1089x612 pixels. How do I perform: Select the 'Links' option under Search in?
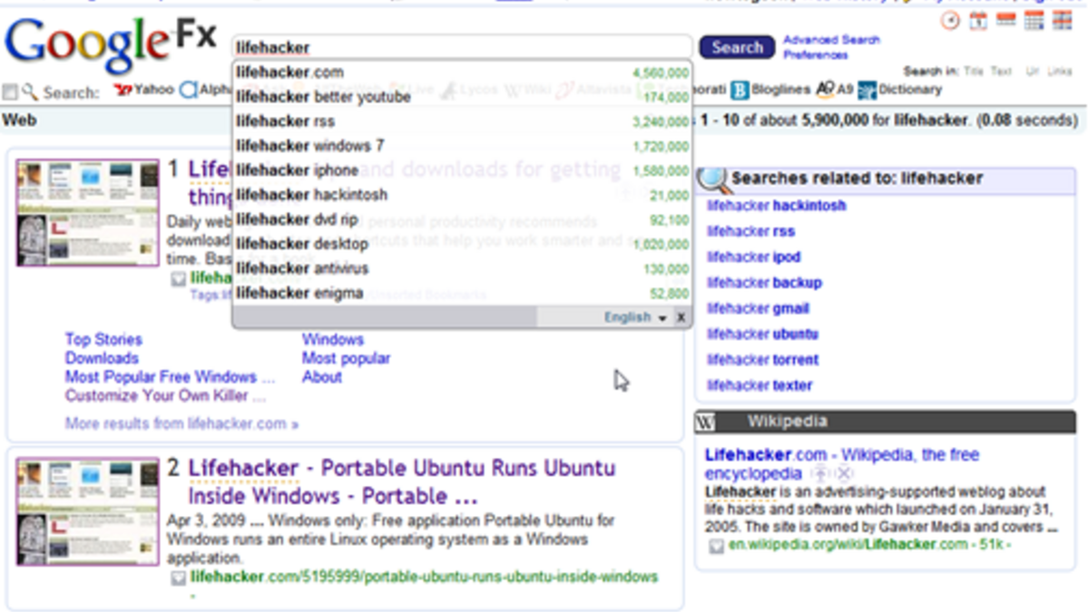coord(1059,72)
